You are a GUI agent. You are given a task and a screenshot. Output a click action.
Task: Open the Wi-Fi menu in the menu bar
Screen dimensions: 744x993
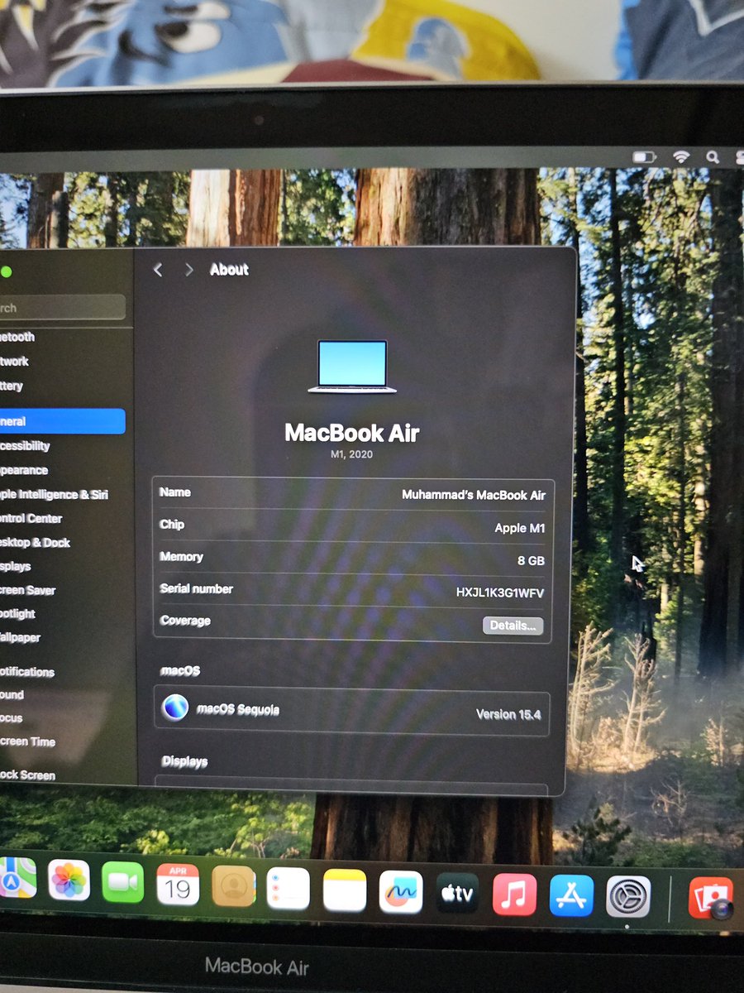pos(681,156)
